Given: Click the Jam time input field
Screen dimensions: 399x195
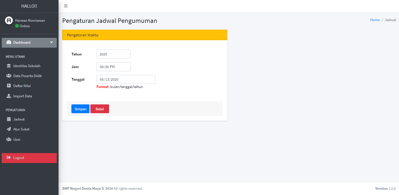Looking at the screenshot, I should [x=113, y=67].
